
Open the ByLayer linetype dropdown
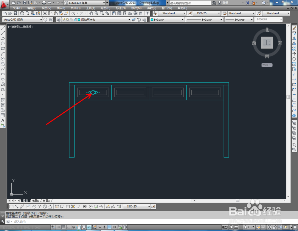204,19
